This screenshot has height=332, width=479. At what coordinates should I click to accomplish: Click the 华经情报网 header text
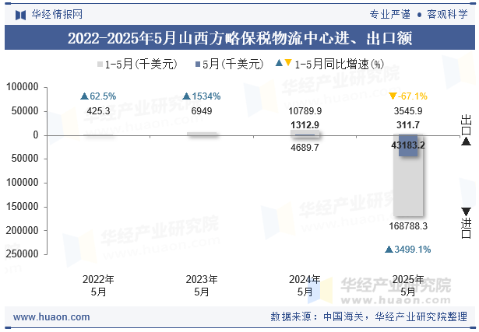click(x=57, y=14)
